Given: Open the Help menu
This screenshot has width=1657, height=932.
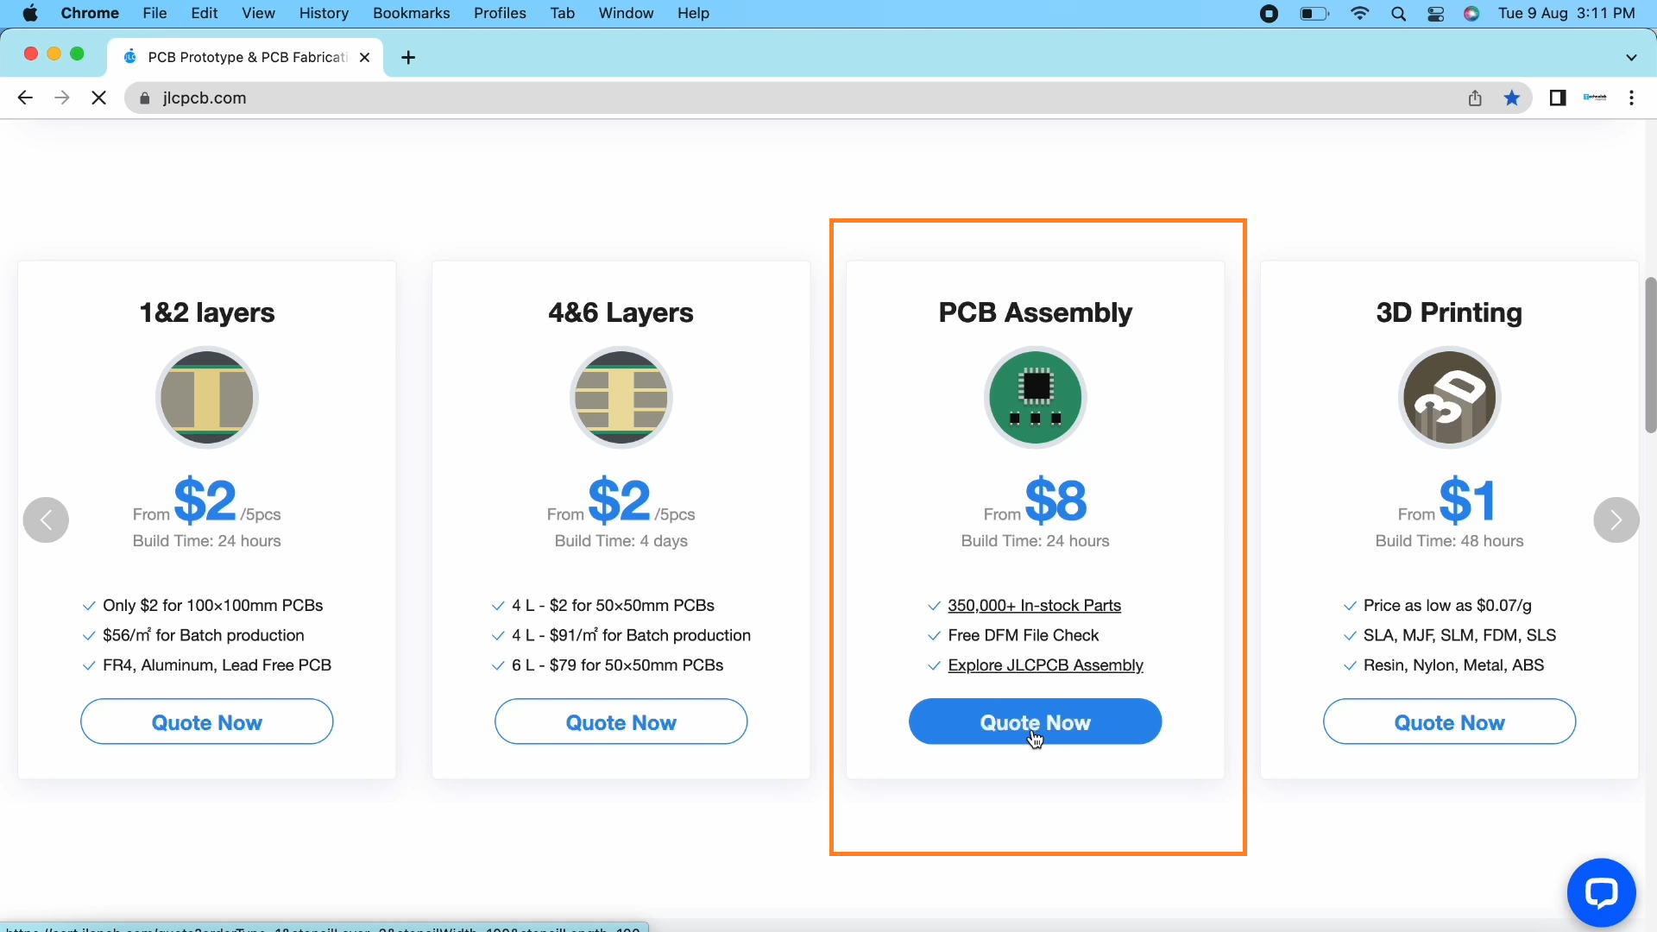Looking at the screenshot, I should (693, 13).
